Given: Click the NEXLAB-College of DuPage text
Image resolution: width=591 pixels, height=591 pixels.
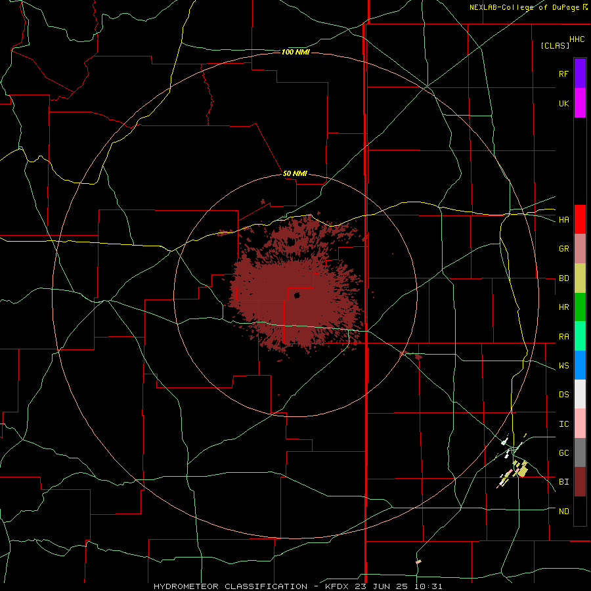Looking at the screenshot, I should pyautogui.click(x=524, y=7).
